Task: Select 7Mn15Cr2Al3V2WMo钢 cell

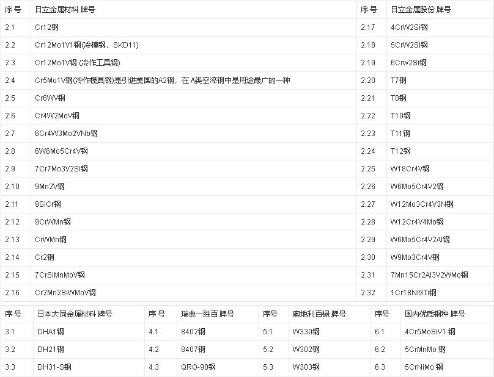Action: [429, 275]
